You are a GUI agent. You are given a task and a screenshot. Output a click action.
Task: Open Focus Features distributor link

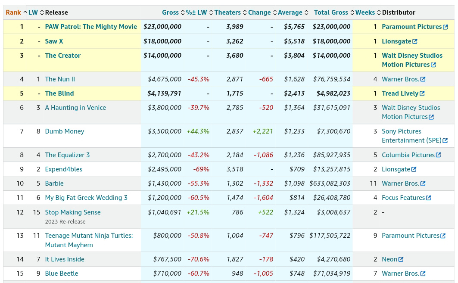[x=403, y=198]
